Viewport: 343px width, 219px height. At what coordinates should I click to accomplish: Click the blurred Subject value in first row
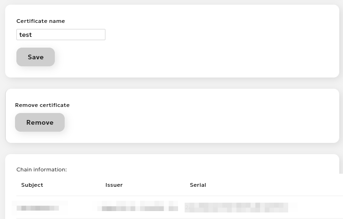coord(40,207)
